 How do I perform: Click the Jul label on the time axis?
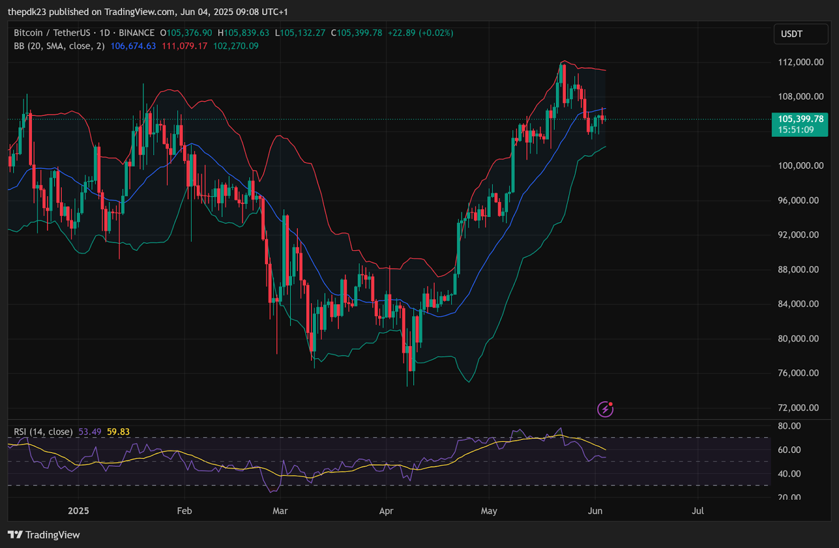[697, 511]
